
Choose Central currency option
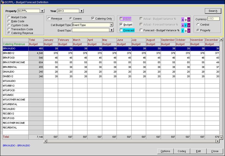[x=198, y=25]
